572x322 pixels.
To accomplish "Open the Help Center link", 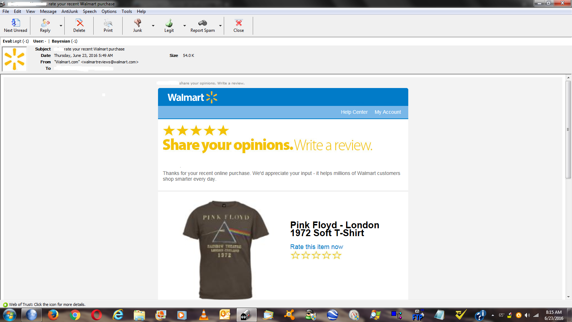I will (x=354, y=112).
